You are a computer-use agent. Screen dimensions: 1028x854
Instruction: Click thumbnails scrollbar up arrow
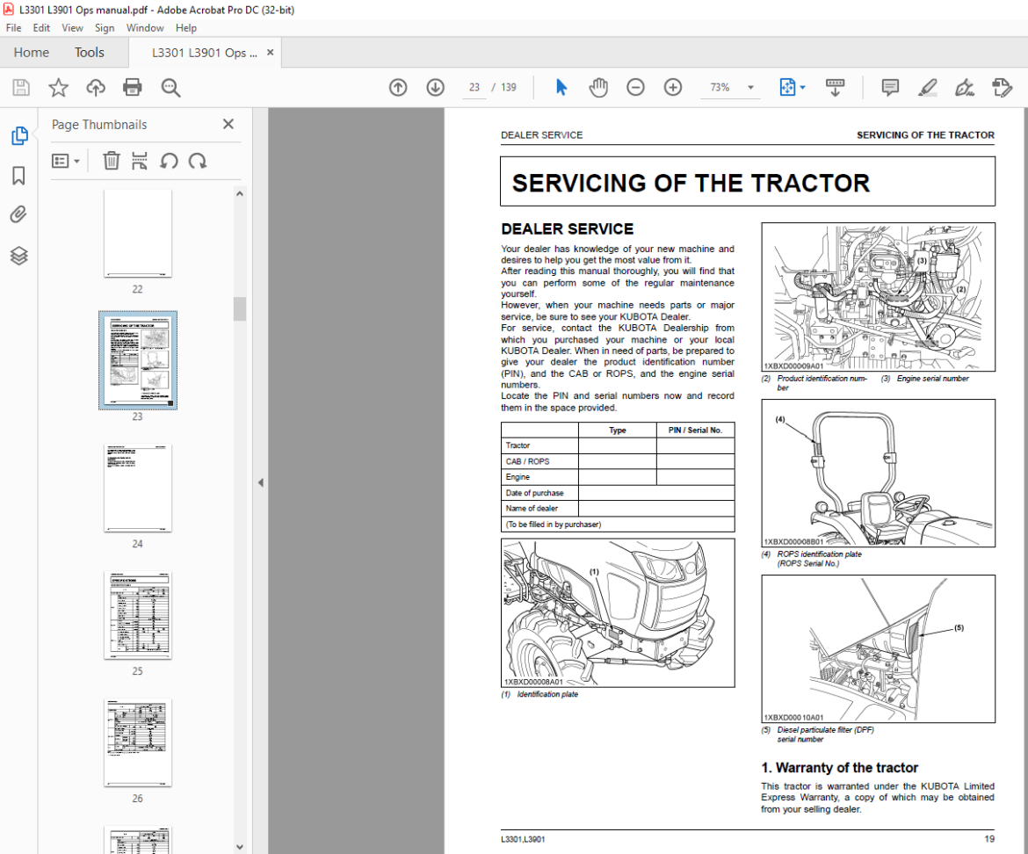239,193
